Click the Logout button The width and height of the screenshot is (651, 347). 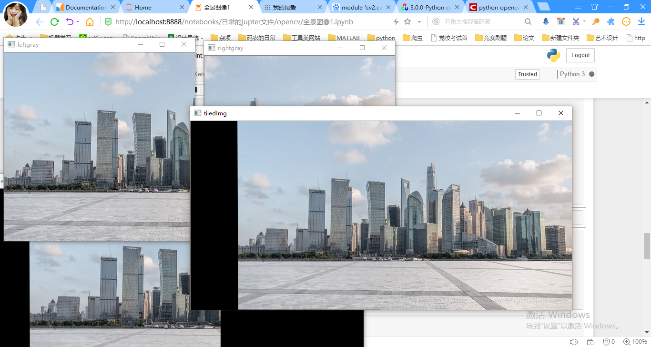click(580, 55)
